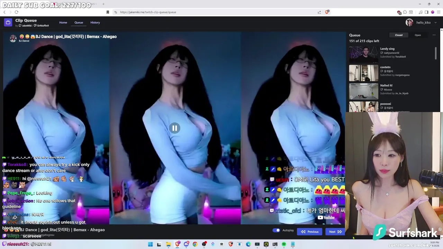Open the Windows Start menu

[150, 244]
